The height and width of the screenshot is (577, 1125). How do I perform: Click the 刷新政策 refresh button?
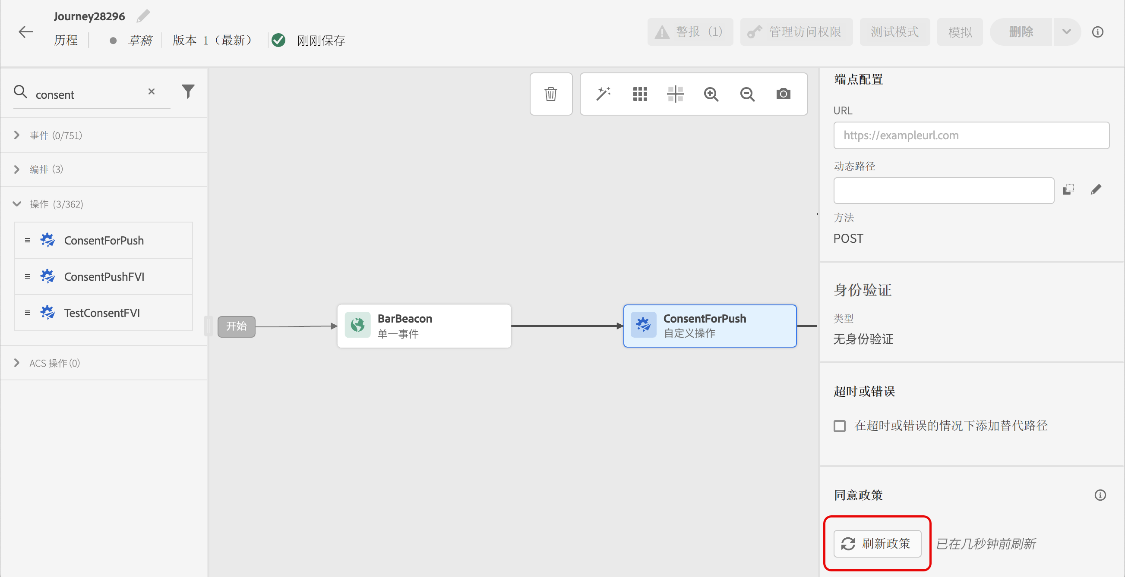877,543
